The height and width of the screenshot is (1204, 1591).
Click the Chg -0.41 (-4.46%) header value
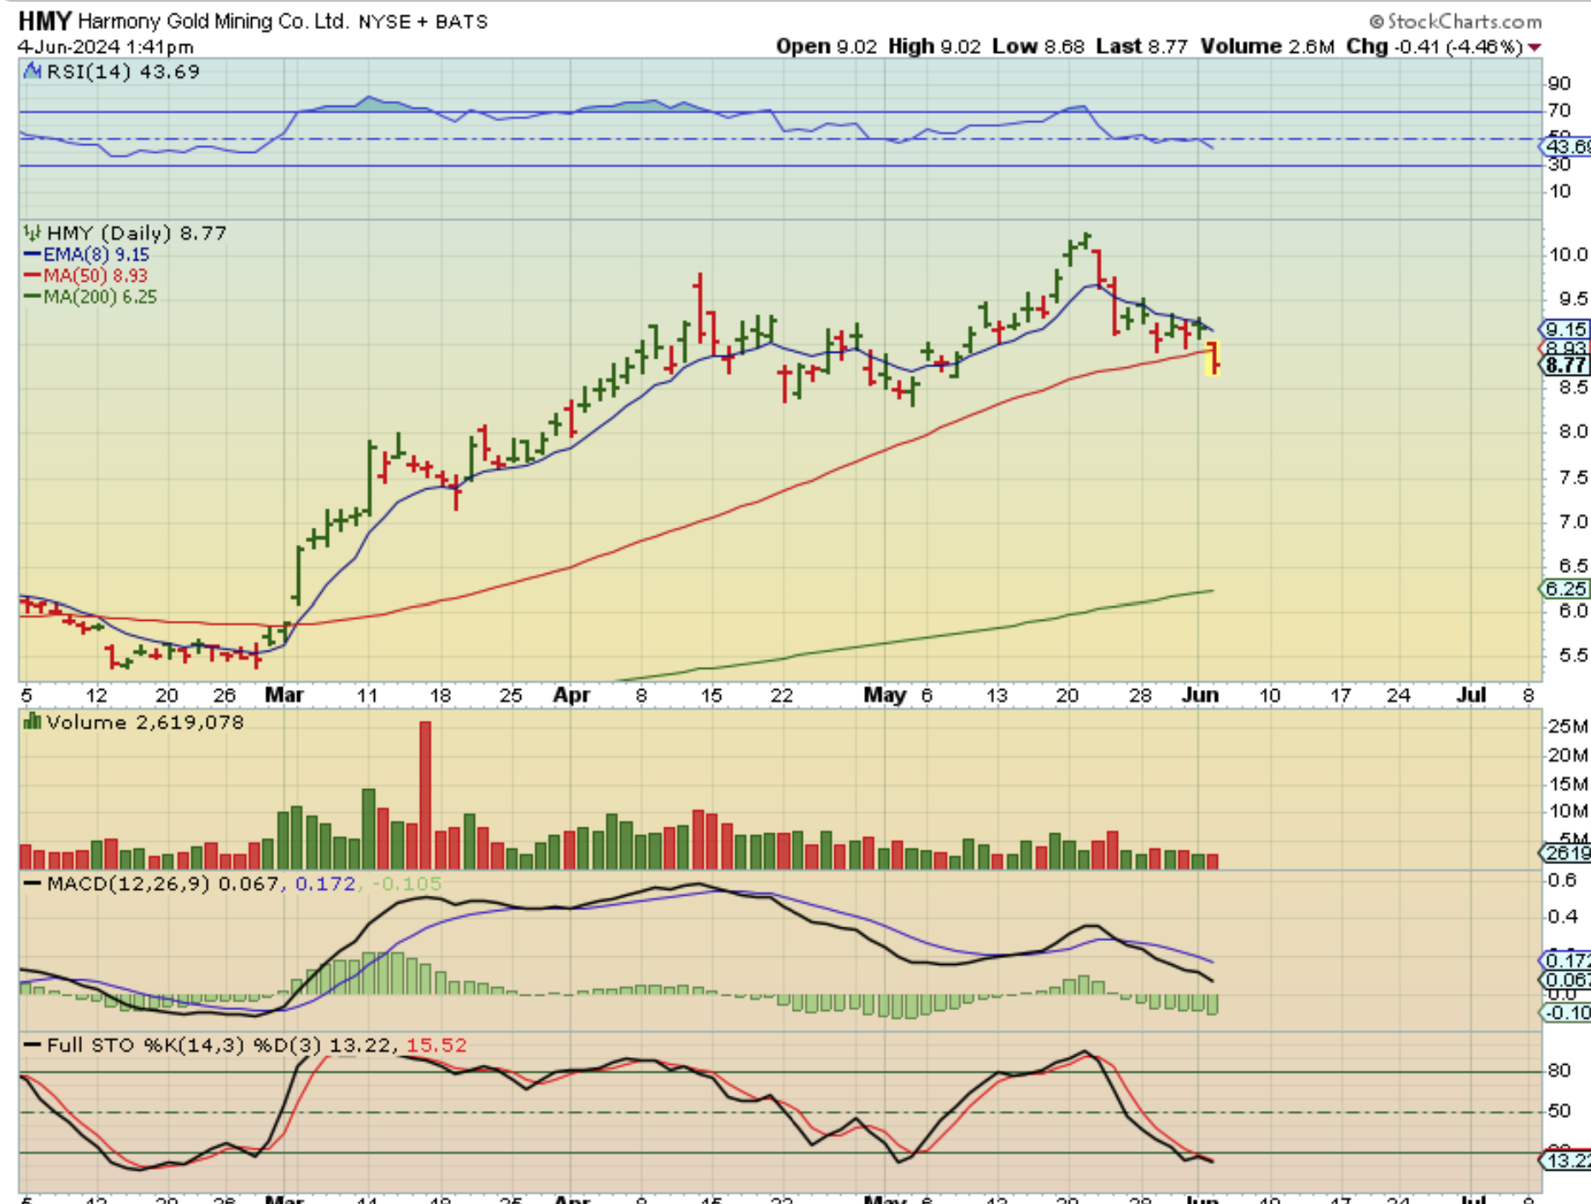point(1435,47)
